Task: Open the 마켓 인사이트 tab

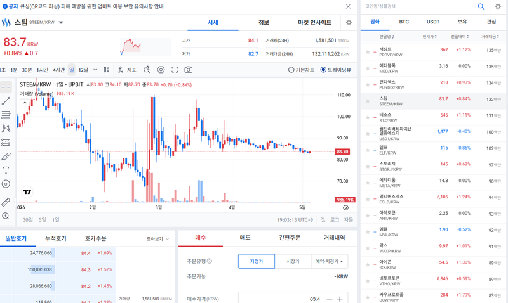Action: [x=314, y=22]
